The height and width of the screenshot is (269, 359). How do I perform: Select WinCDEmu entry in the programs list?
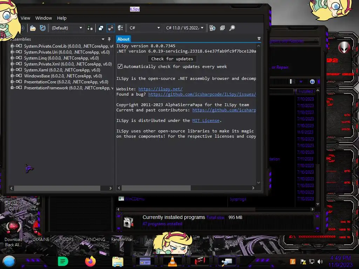(135, 199)
